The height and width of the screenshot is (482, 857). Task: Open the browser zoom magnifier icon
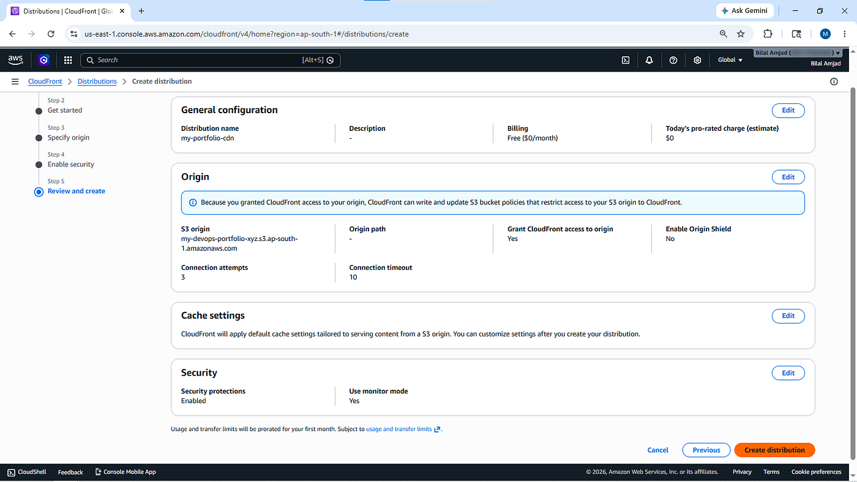click(724, 34)
